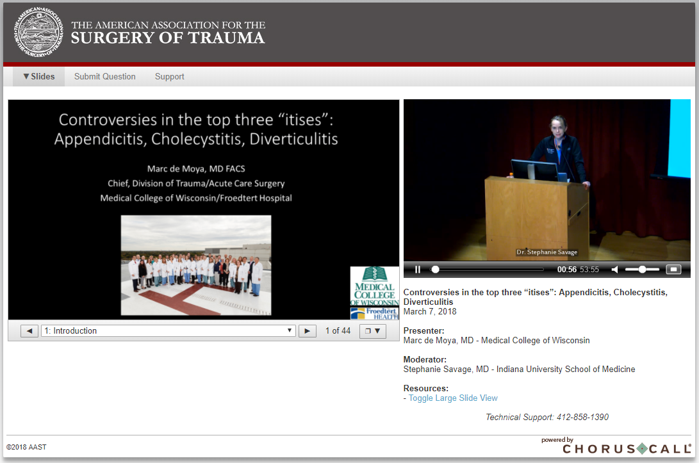Expand the Slides menu
The height and width of the screenshot is (463, 699).
point(39,77)
